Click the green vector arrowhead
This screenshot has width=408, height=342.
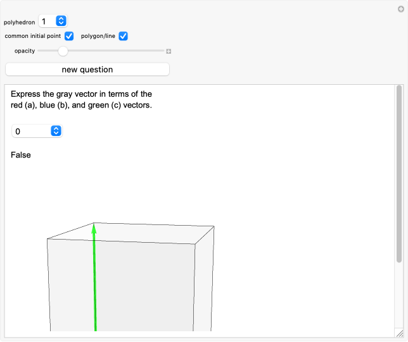(94, 228)
